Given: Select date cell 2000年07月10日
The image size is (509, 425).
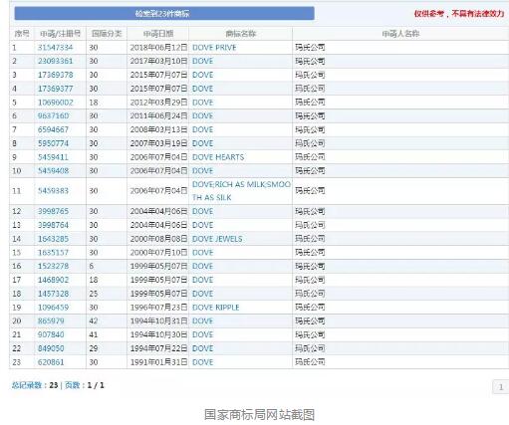Looking at the screenshot, I should tap(158, 253).
